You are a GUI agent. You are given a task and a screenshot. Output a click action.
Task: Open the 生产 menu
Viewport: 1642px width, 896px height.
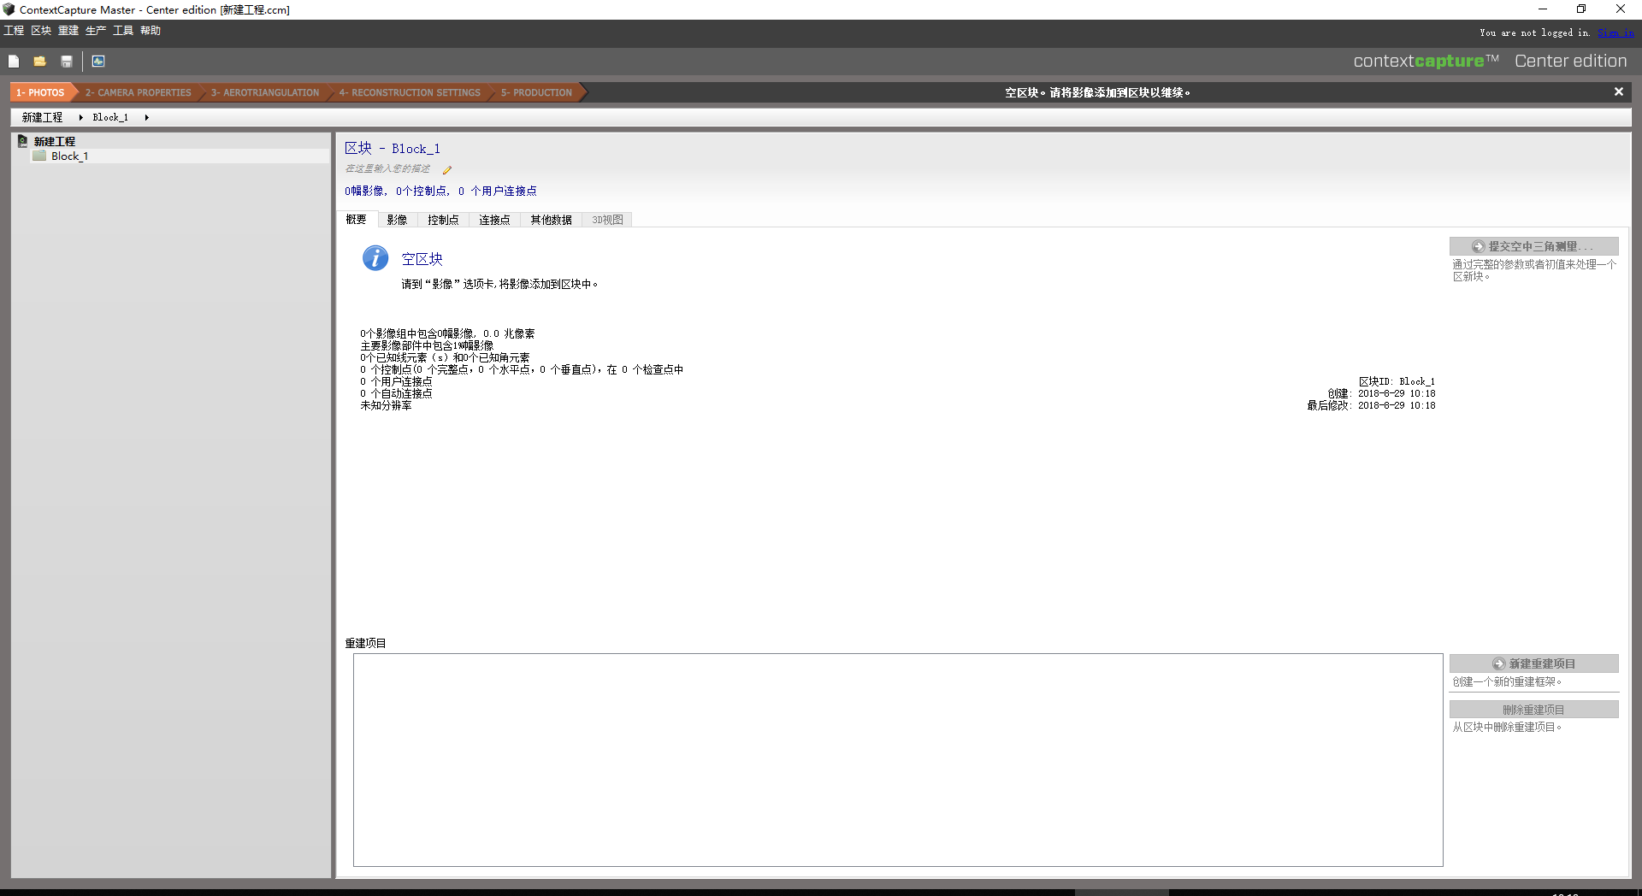[x=96, y=31]
